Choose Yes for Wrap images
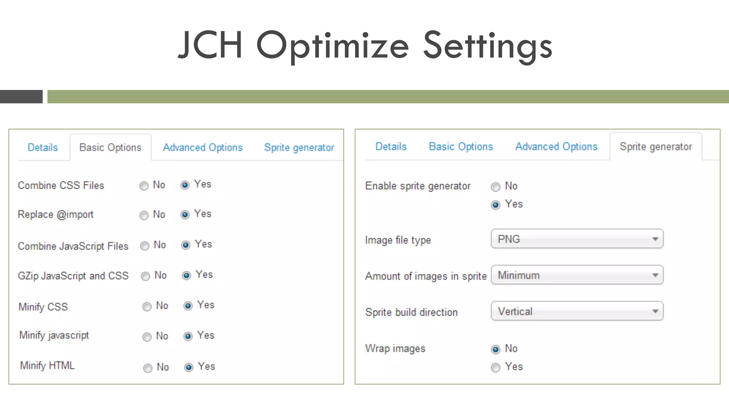The image size is (729, 410). pyautogui.click(x=495, y=368)
